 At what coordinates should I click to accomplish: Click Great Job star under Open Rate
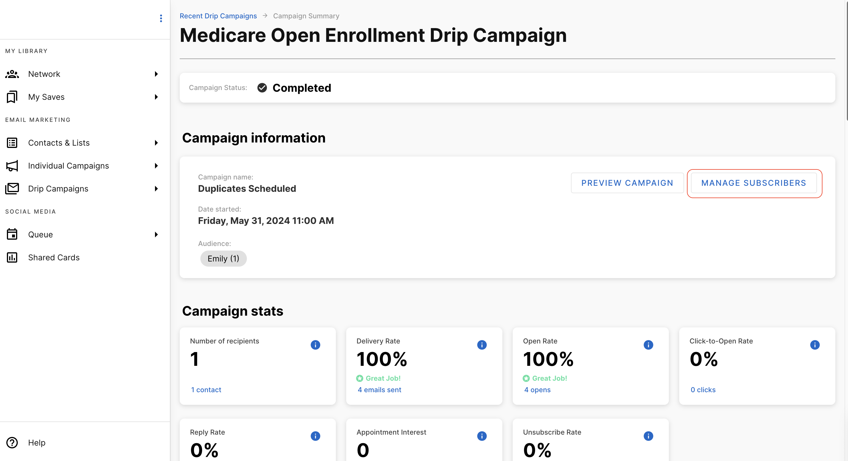coord(526,378)
